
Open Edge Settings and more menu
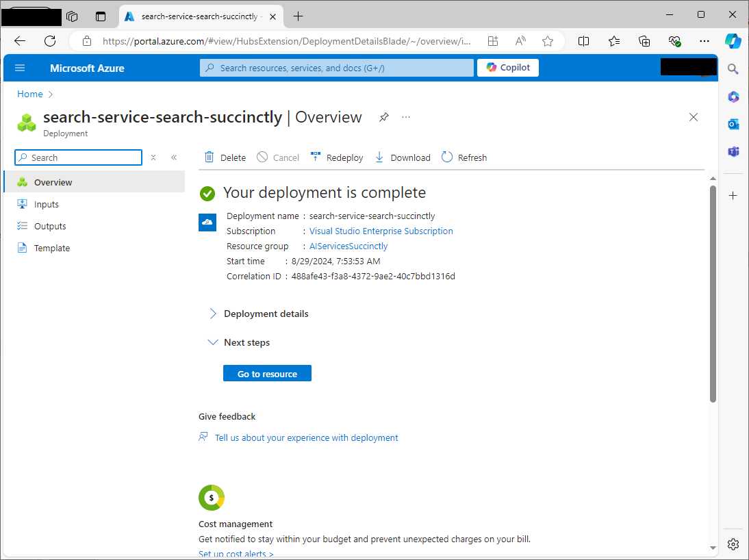click(x=704, y=41)
